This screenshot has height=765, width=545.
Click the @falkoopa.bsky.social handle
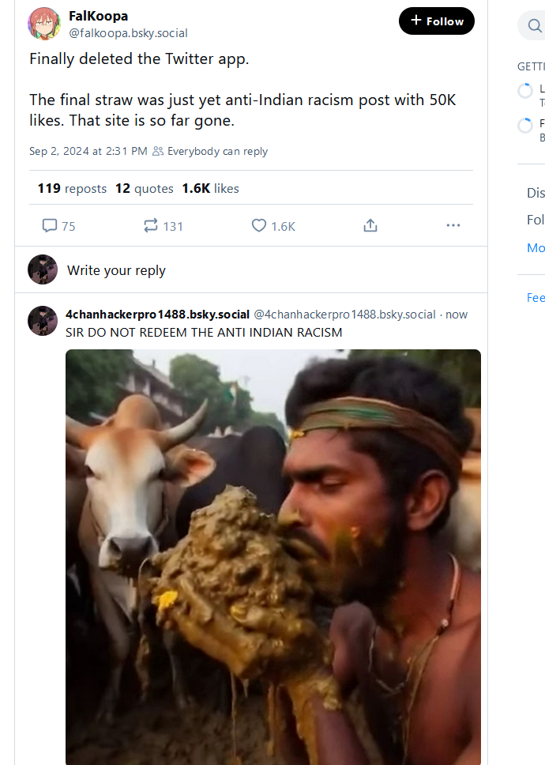pos(128,33)
